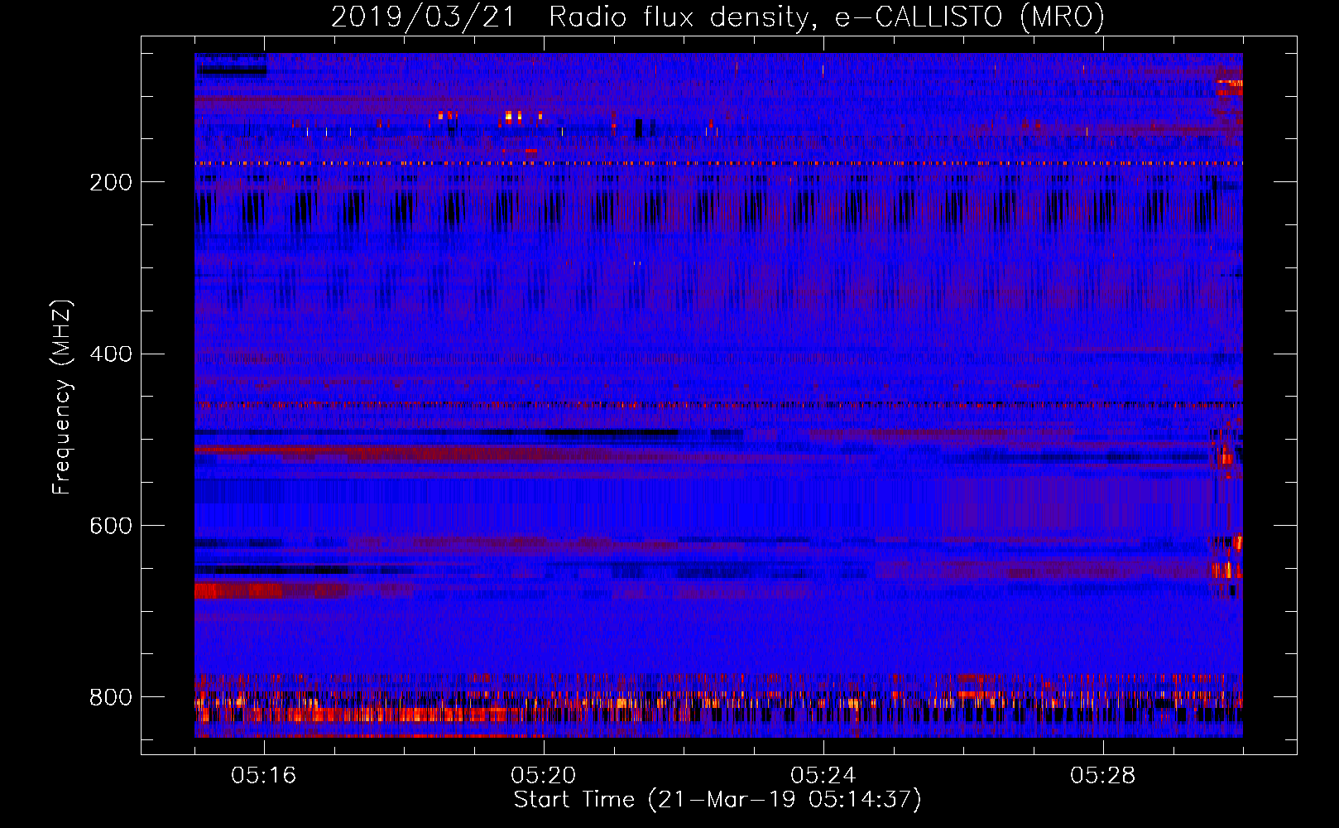
Task: Click the 05:28 time tick label
Action: click(x=1103, y=776)
